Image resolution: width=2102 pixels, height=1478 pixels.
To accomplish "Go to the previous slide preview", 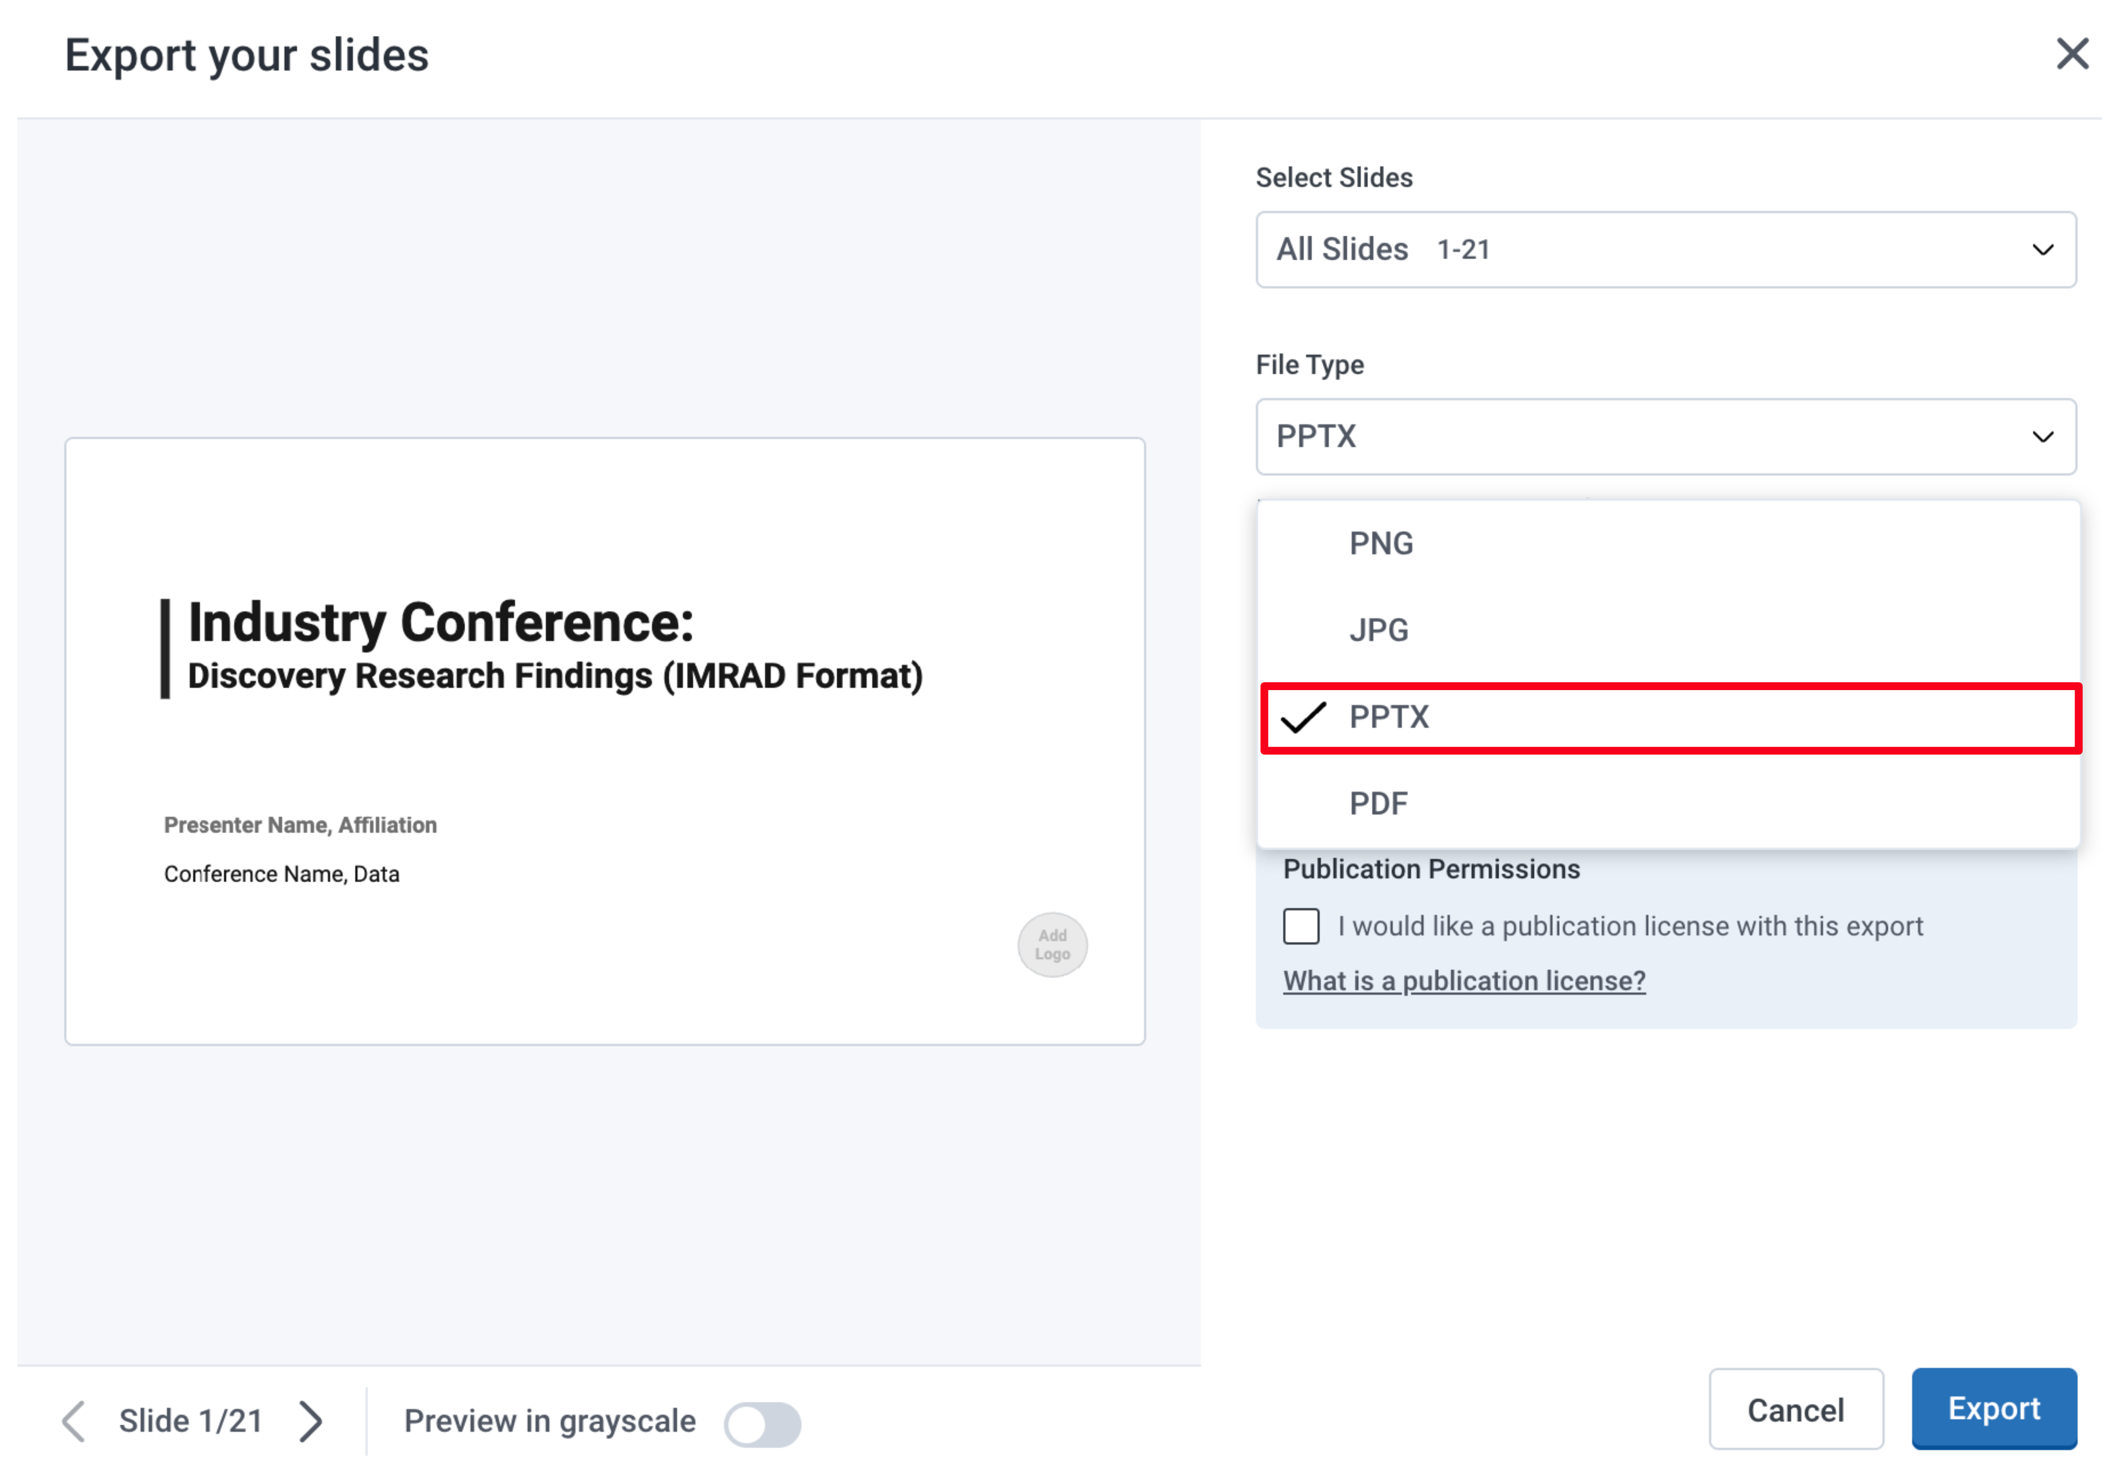I will pyautogui.click(x=74, y=1421).
